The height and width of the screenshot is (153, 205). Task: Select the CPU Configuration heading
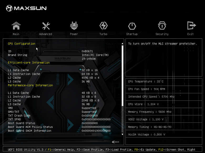point(22,44)
